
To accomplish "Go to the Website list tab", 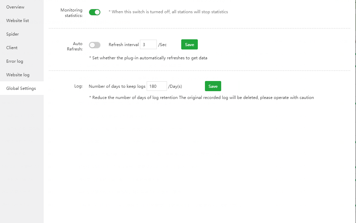I will pos(18,21).
